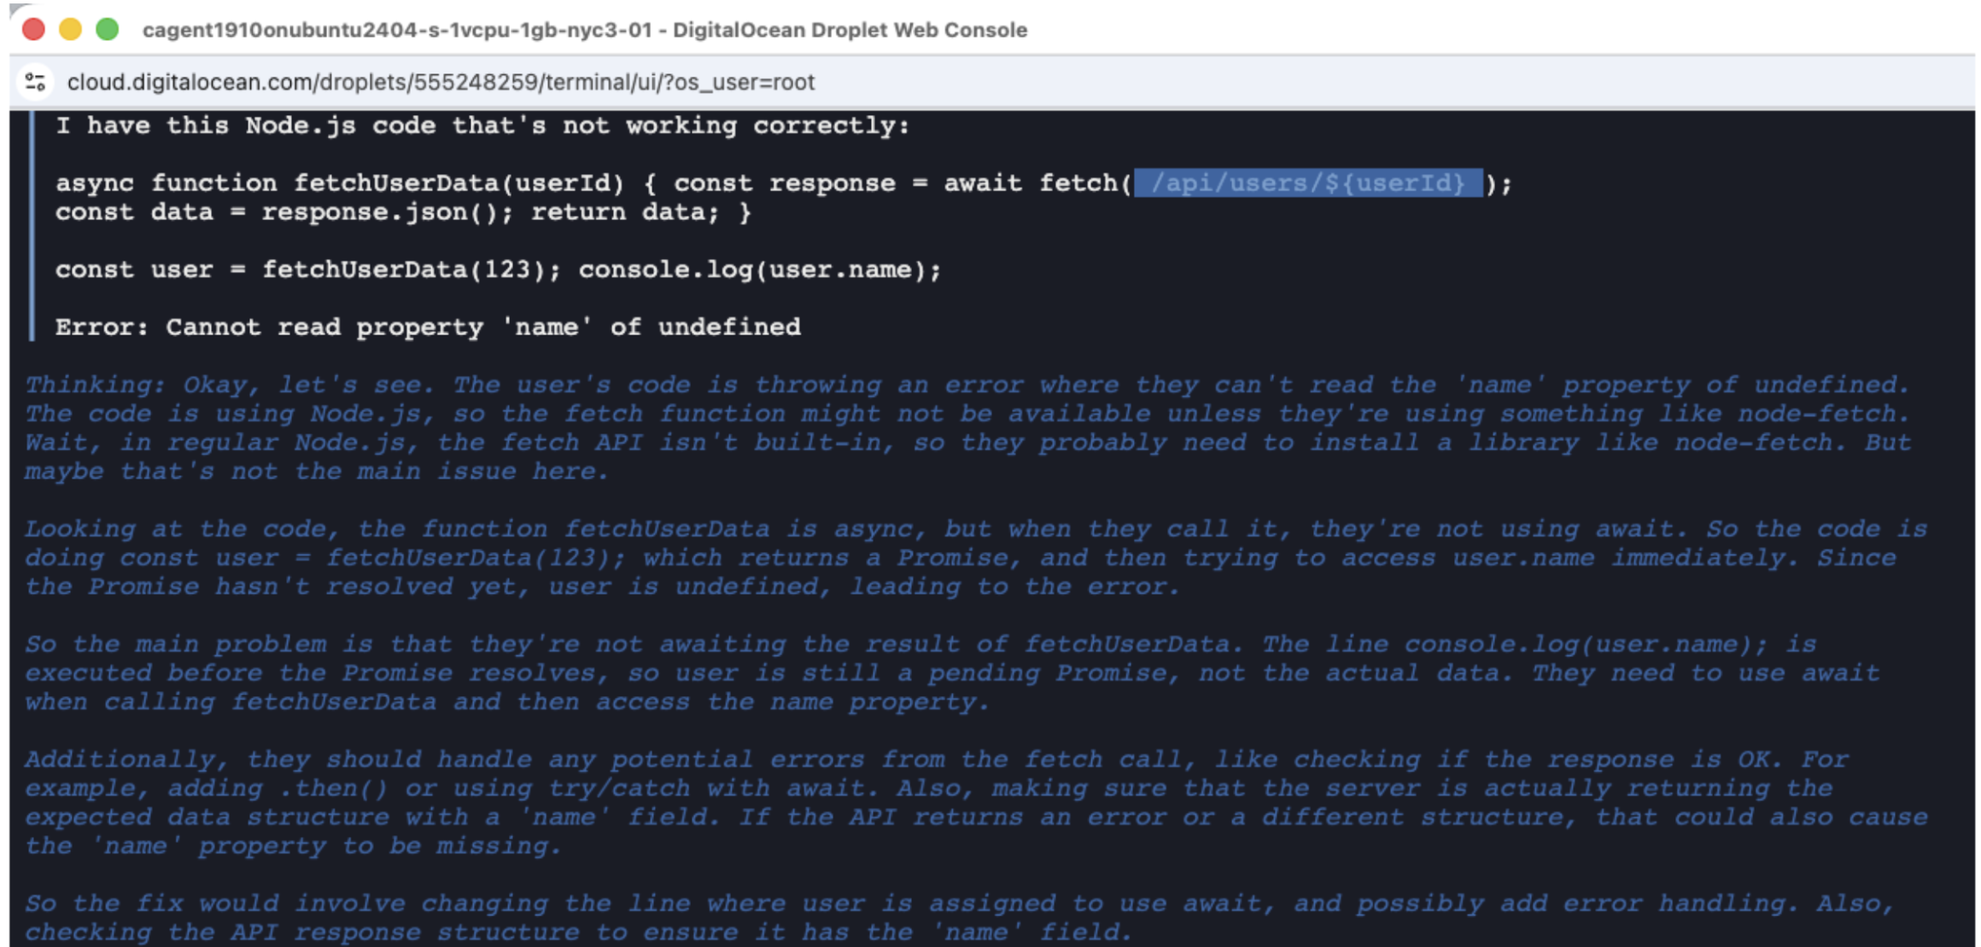Open the site permissions icon in address bar
1981x947 pixels.
tap(36, 82)
